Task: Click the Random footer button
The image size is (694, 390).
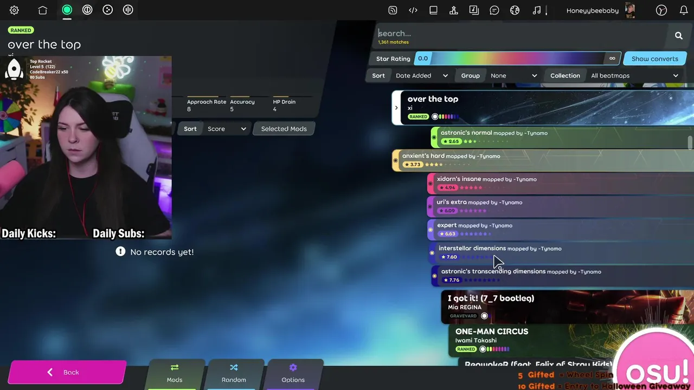Action: [234, 374]
